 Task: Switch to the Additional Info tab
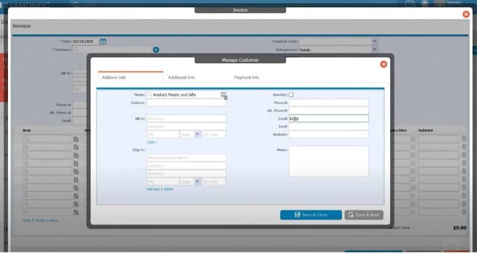pyautogui.click(x=181, y=78)
